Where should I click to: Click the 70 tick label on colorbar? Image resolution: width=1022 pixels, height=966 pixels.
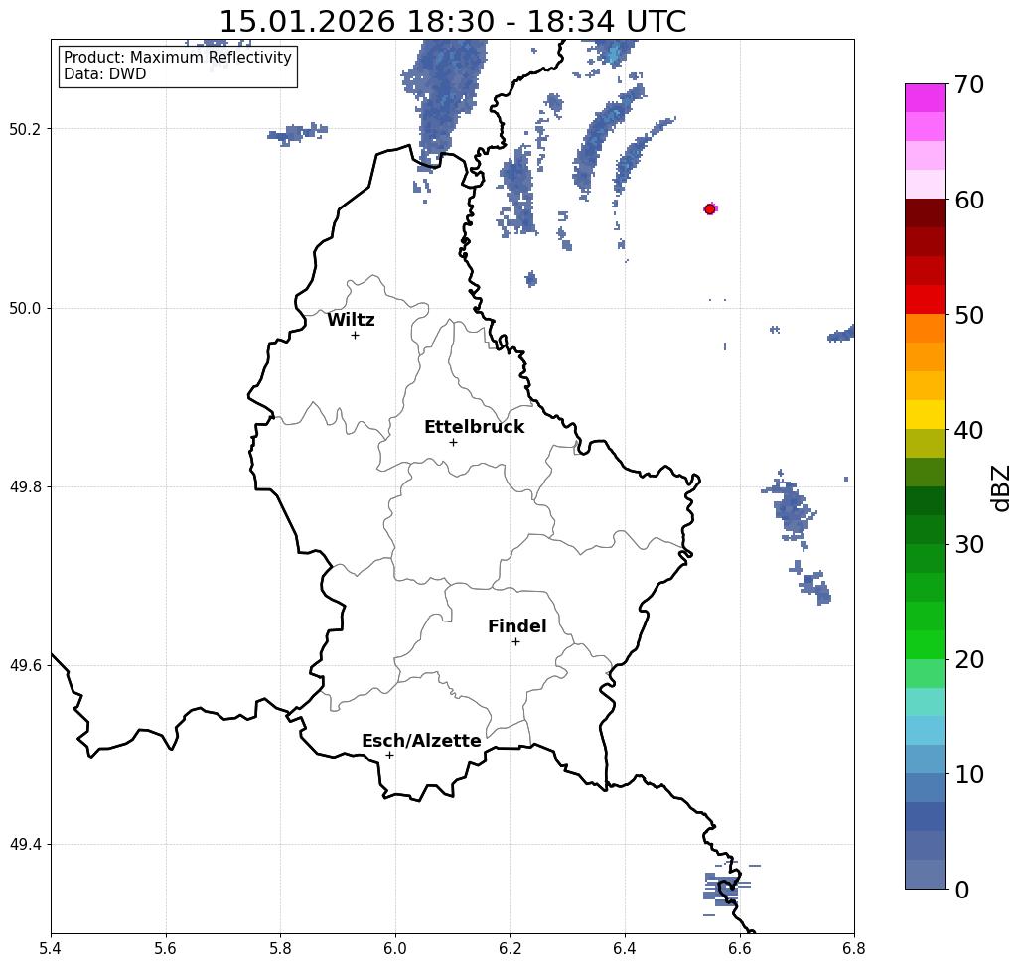point(969,84)
